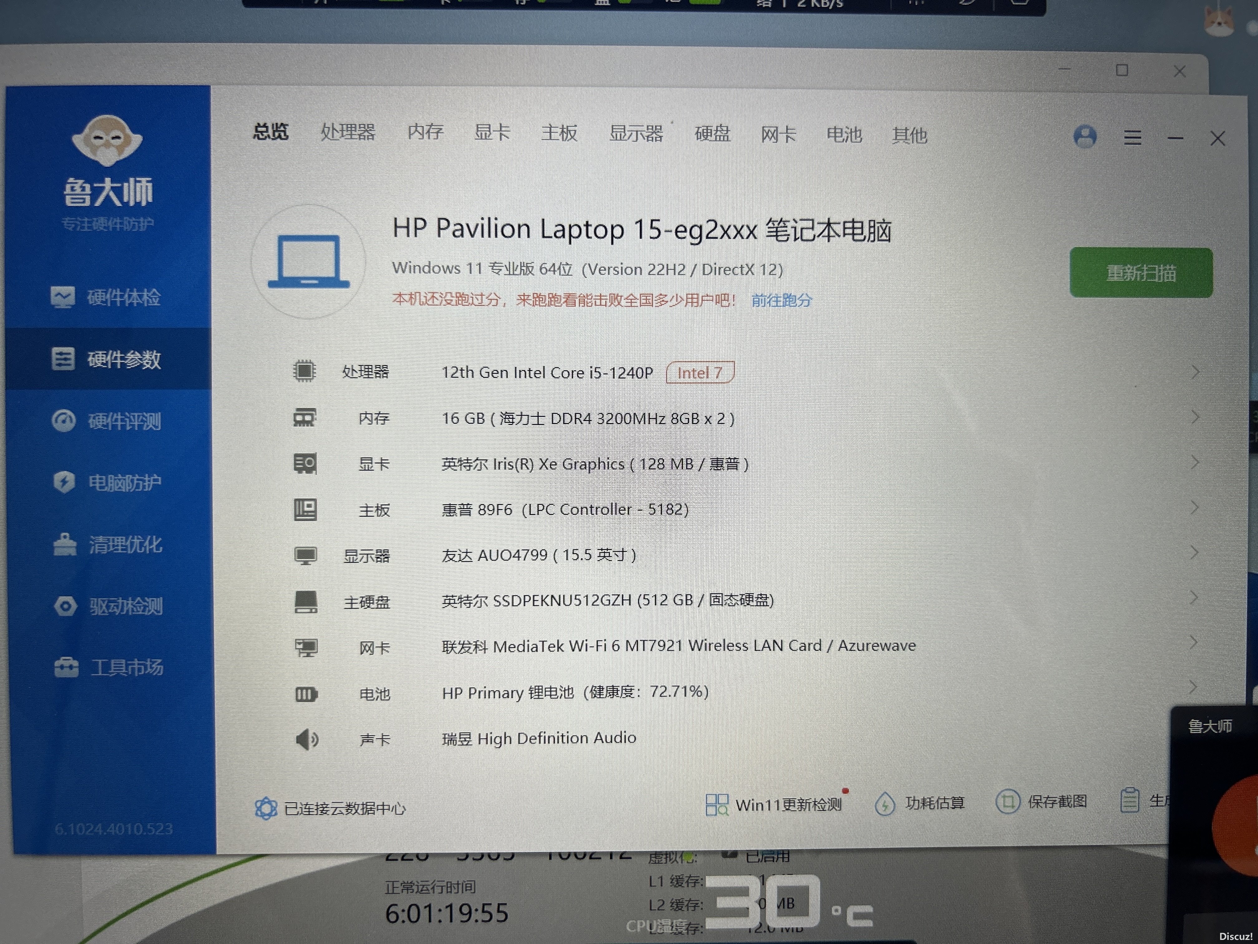
Task: Open Win11更新检测
Action: [774, 804]
